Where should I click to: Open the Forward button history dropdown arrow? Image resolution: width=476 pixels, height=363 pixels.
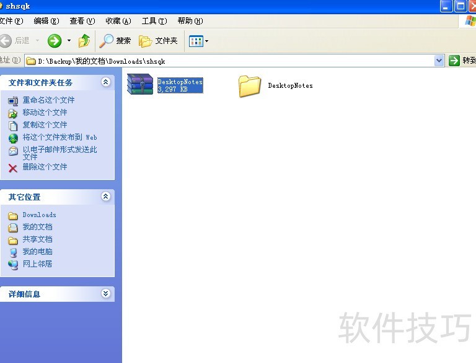69,41
